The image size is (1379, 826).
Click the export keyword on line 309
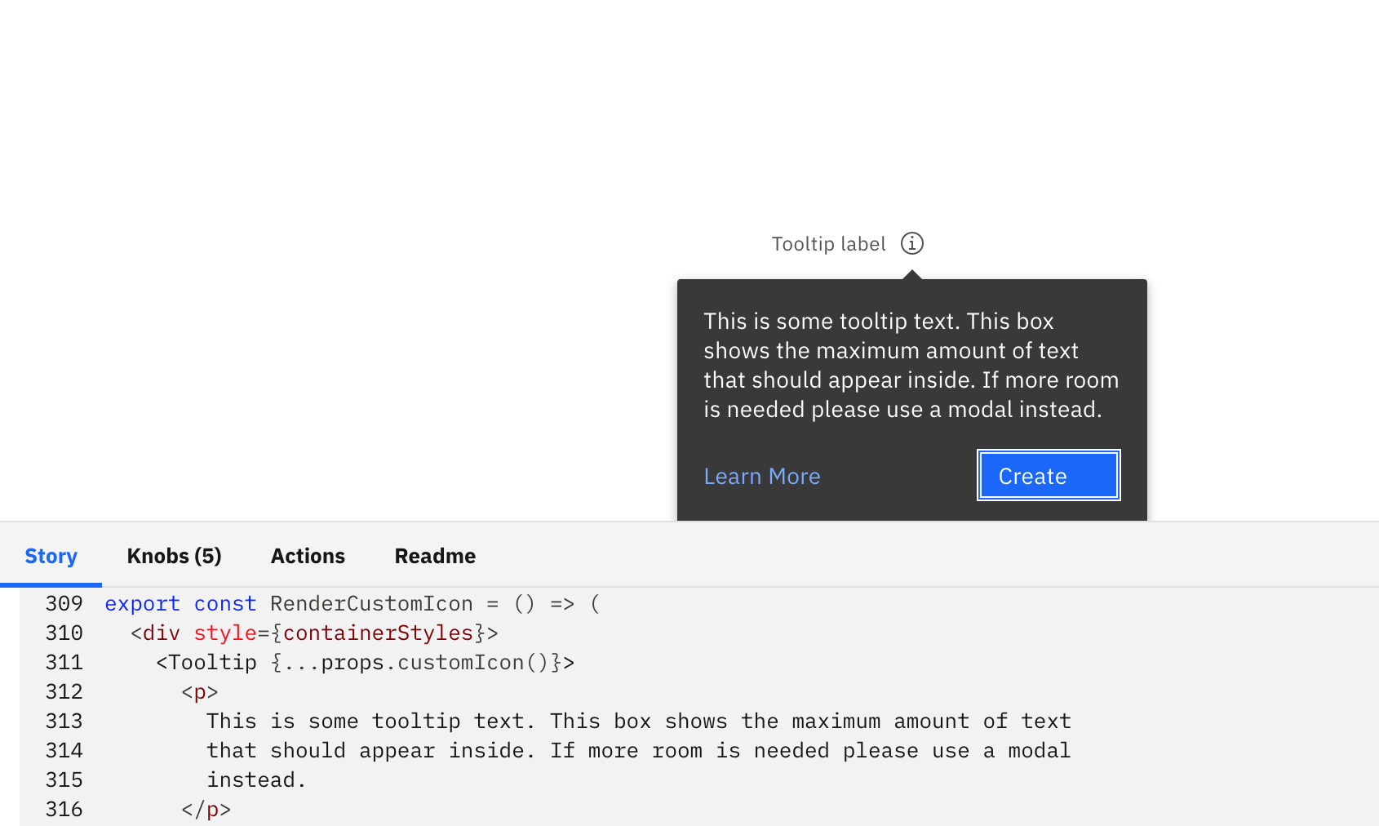[x=143, y=603]
